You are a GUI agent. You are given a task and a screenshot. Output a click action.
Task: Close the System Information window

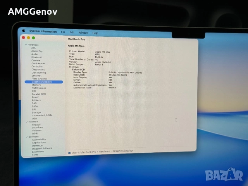(x=24, y=38)
